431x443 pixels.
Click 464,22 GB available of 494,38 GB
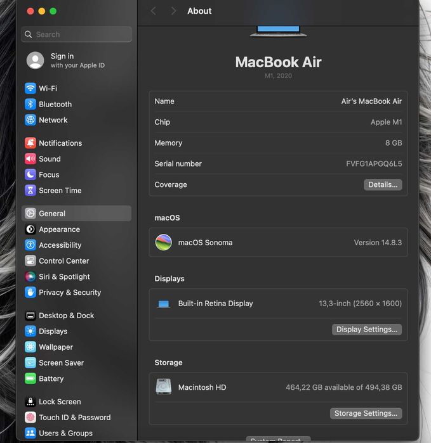[x=343, y=387]
